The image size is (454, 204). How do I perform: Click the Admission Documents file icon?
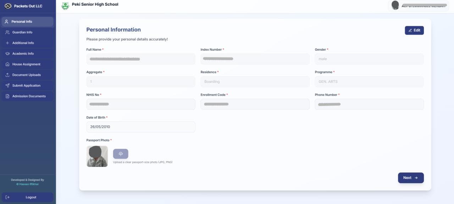coord(7,96)
